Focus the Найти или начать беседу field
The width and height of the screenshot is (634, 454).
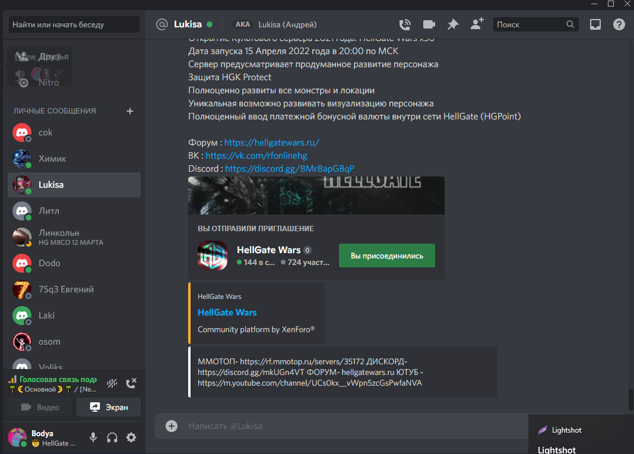click(74, 24)
